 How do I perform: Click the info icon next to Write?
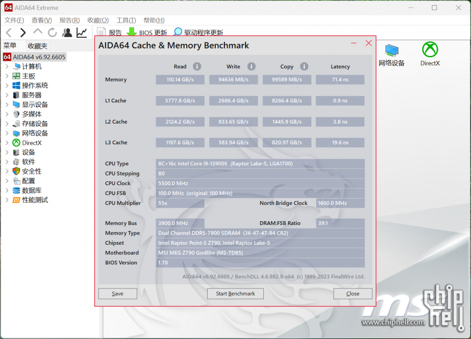pyautogui.click(x=251, y=66)
